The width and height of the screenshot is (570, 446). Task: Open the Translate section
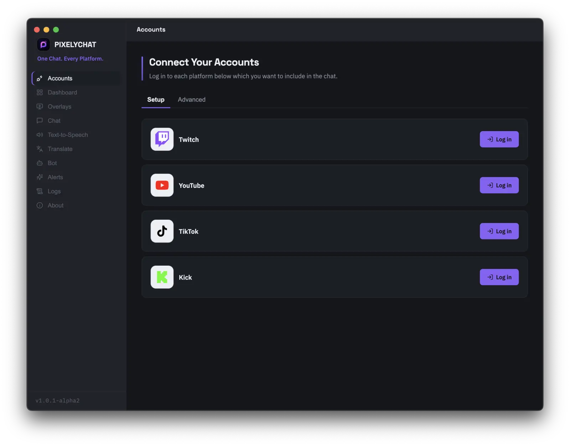click(x=76, y=149)
